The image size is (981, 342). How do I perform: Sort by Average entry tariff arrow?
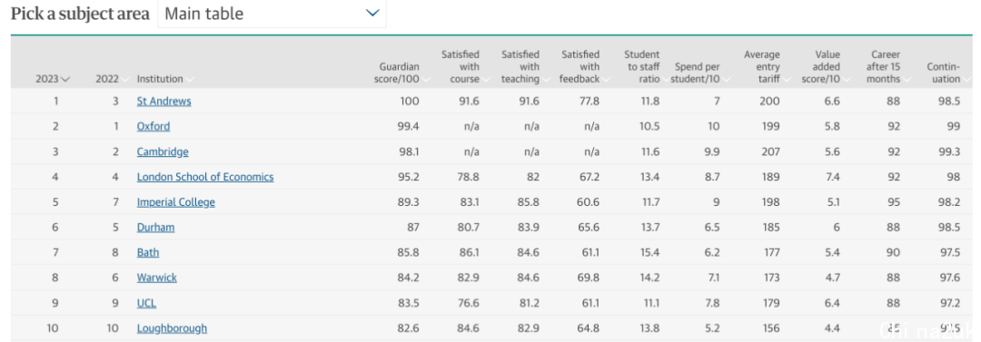pyautogui.click(x=786, y=80)
